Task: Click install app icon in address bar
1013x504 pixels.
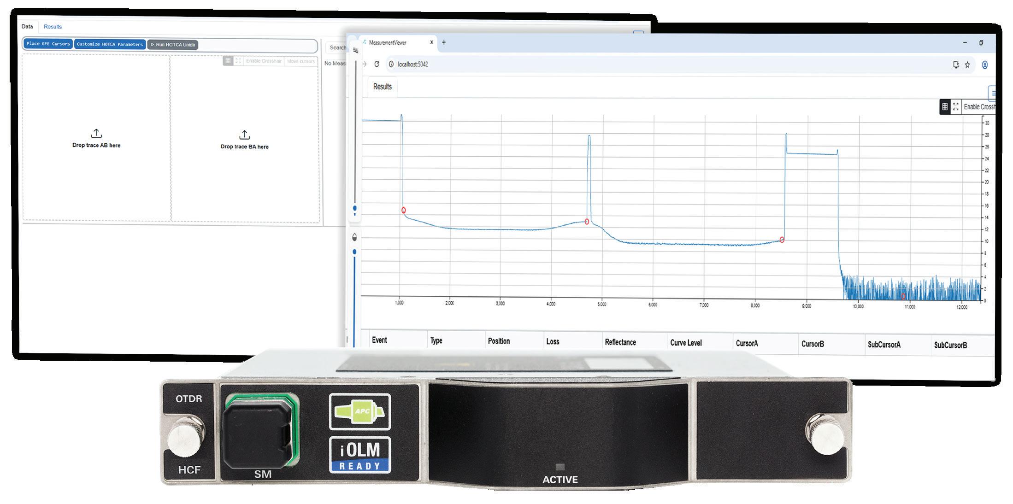Action: [956, 65]
